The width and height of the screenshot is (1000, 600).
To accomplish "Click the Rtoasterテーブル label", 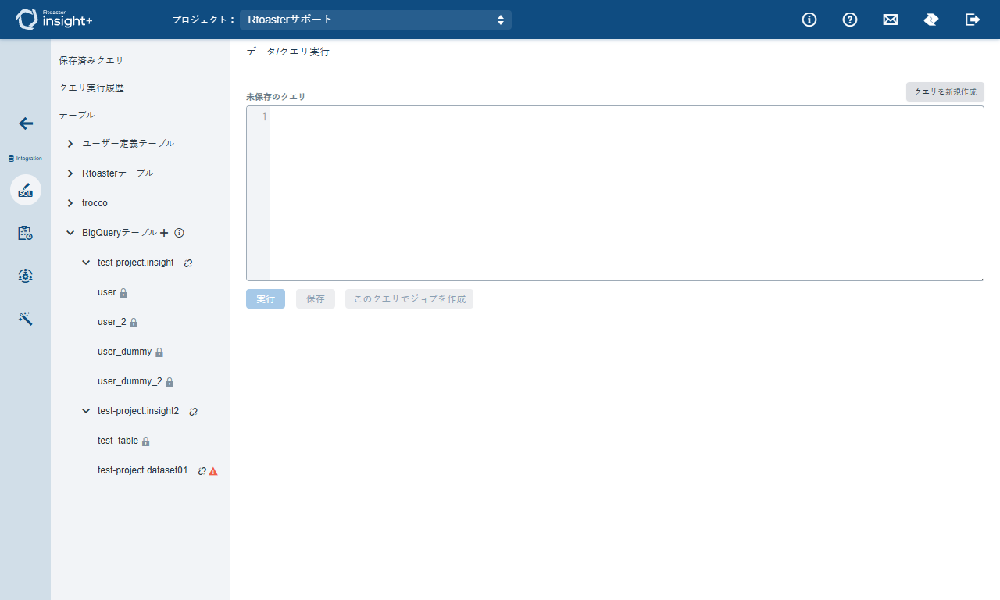I will coord(118,173).
